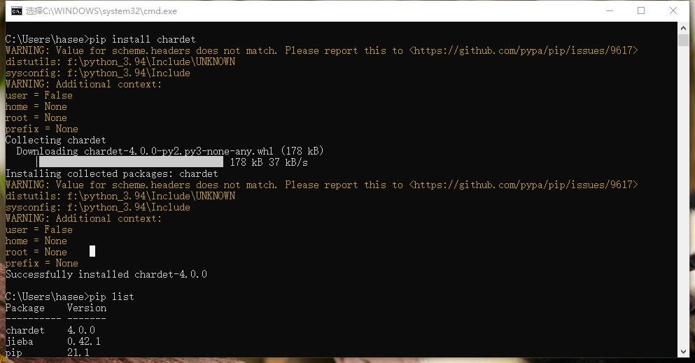Click the cmd.exe icon in the title bar
This screenshot has height=363, width=695.
14,10
